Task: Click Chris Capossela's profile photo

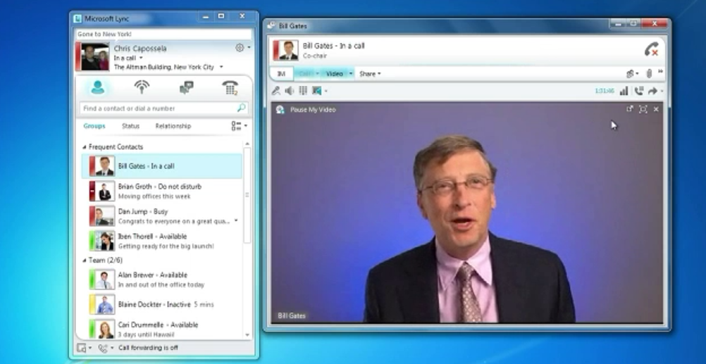Action: (x=95, y=57)
